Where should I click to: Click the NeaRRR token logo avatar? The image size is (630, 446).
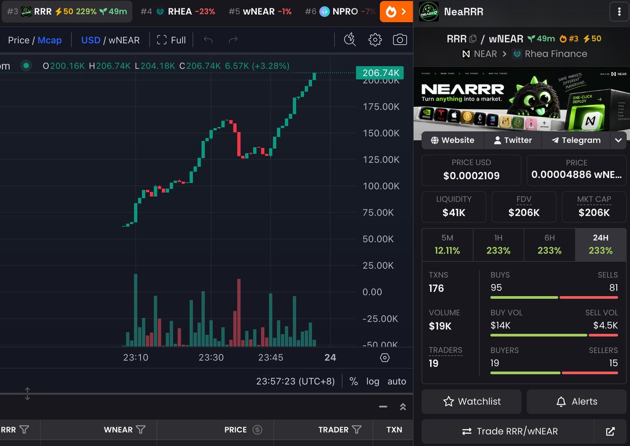coord(429,12)
